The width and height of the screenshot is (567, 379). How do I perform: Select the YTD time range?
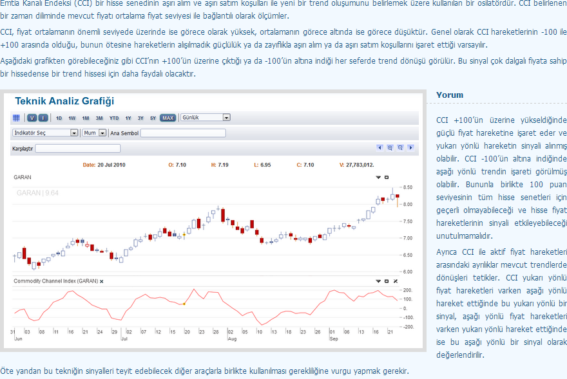(x=114, y=118)
